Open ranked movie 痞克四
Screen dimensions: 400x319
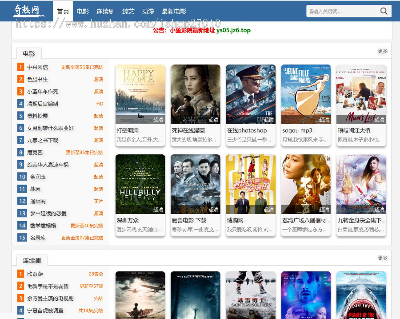pyautogui.click(x=35, y=153)
